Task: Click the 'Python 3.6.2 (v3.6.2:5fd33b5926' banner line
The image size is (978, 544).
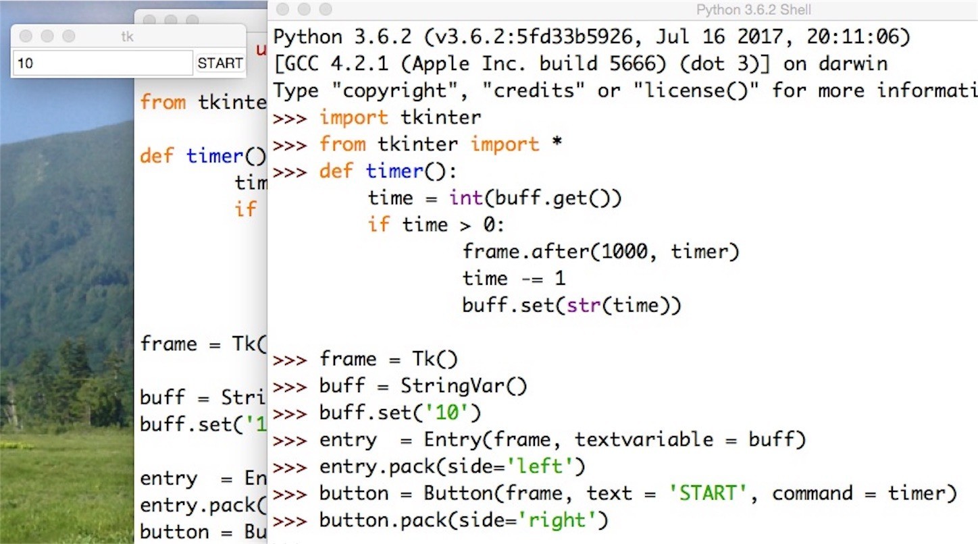Action: point(592,36)
